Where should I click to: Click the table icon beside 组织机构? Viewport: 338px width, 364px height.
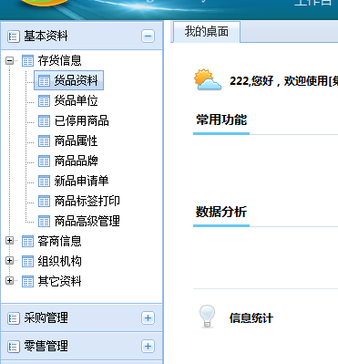pyautogui.click(x=27, y=262)
